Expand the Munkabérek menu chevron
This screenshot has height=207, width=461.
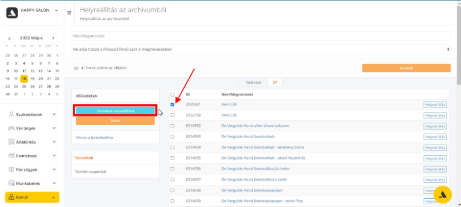[54, 183]
